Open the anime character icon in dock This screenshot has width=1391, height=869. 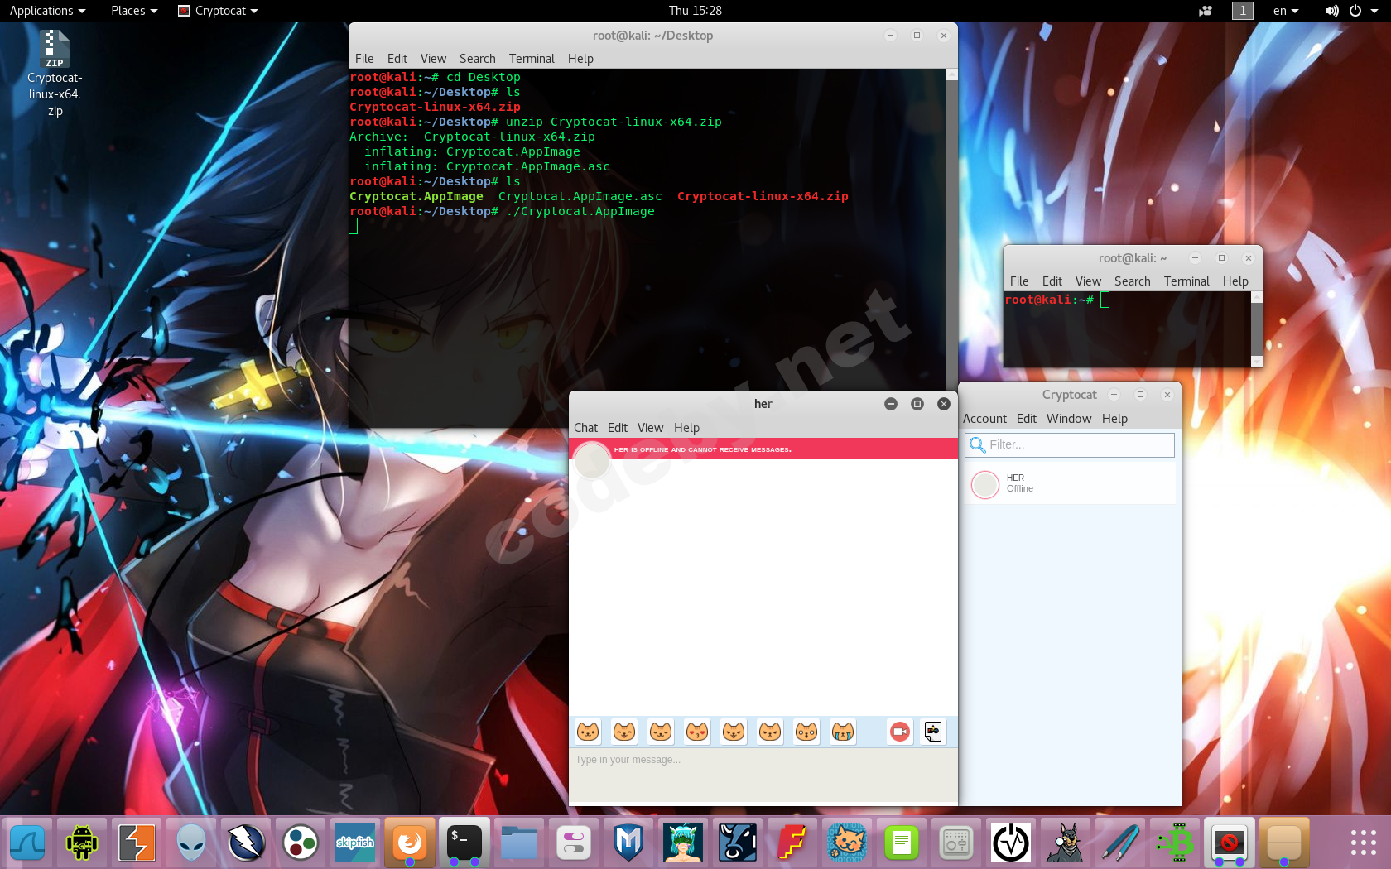(x=683, y=843)
